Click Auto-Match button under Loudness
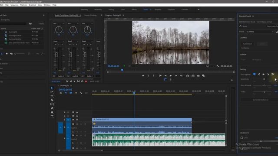The height and width of the screenshot is (156, 278). 247,44
